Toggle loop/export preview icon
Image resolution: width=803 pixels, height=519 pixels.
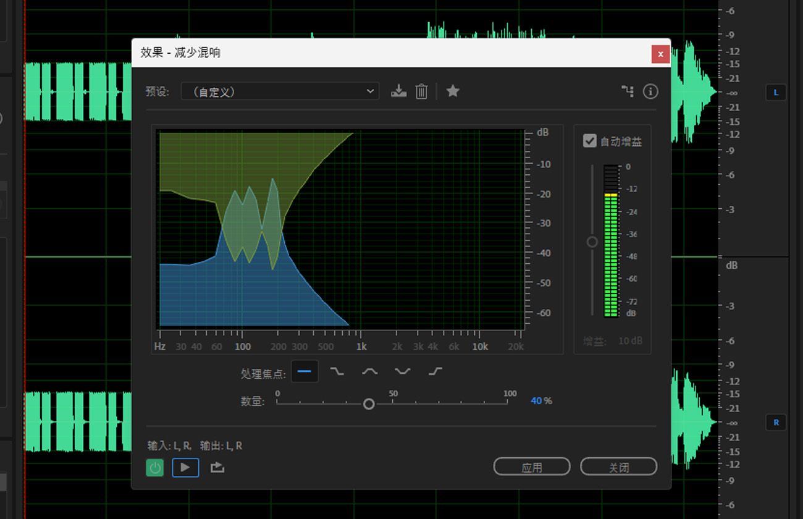pyautogui.click(x=217, y=468)
